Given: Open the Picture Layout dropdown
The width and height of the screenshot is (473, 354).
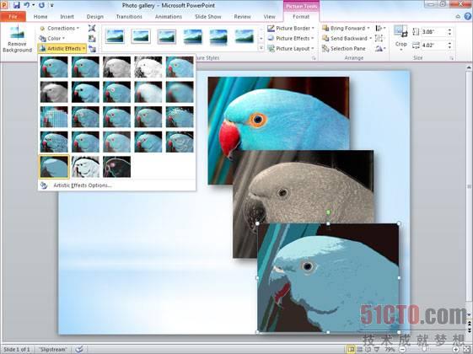Looking at the screenshot, I should [291, 49].
